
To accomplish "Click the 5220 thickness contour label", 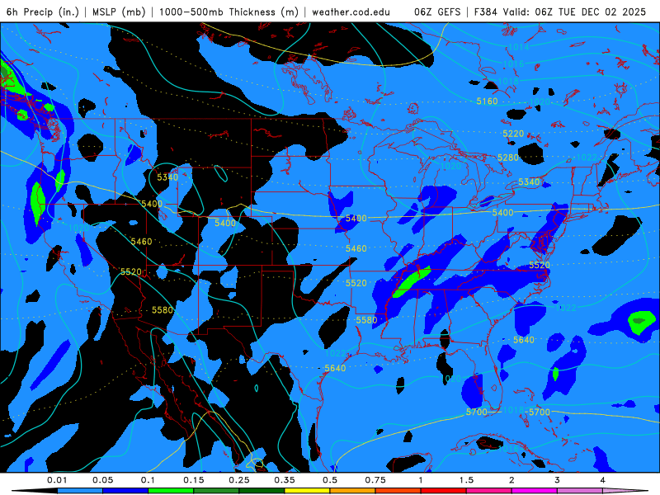I will tap(513, 134).
